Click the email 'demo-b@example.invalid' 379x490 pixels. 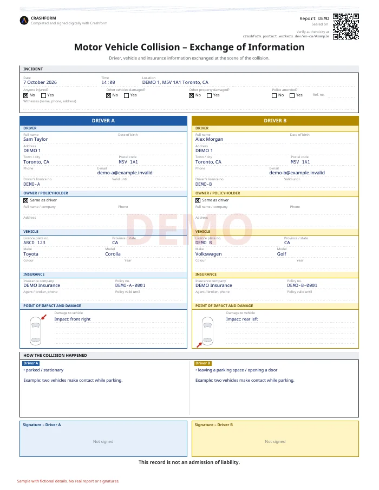pyautogui.click(x=297, y=173)
